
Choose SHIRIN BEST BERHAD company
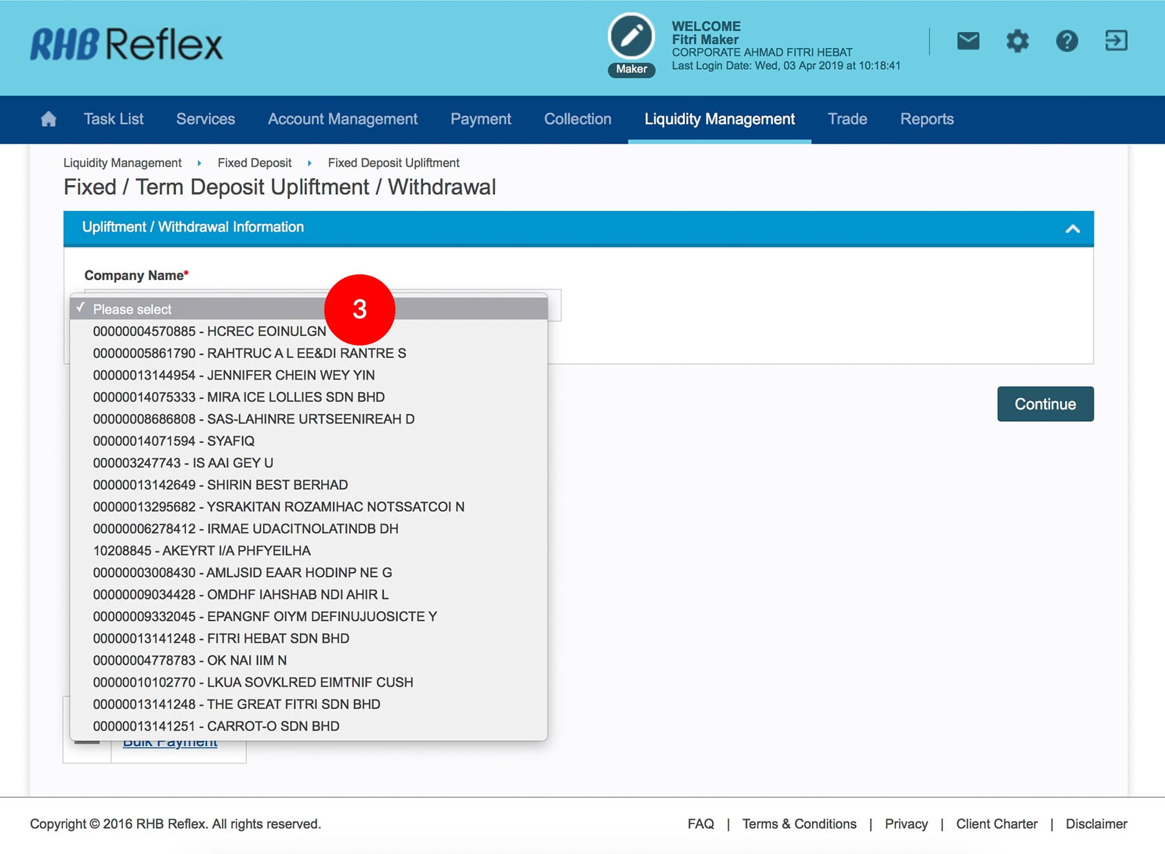coord(220,485)
